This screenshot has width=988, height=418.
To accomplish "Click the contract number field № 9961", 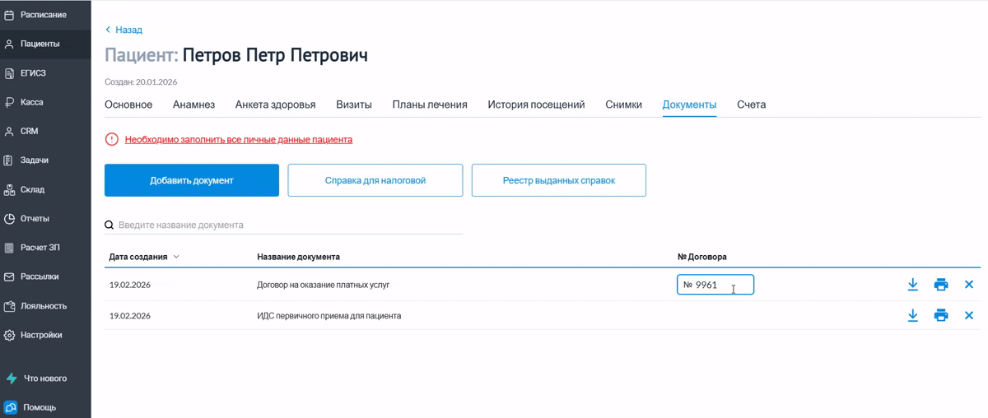I will (x=715, y=285).
